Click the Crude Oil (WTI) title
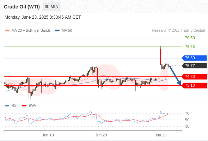Viewport: 208px width, 141px height. click(x=22, y=7)
